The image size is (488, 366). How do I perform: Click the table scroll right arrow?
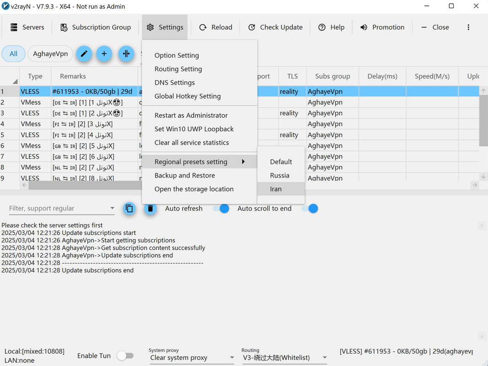(475, 185)
